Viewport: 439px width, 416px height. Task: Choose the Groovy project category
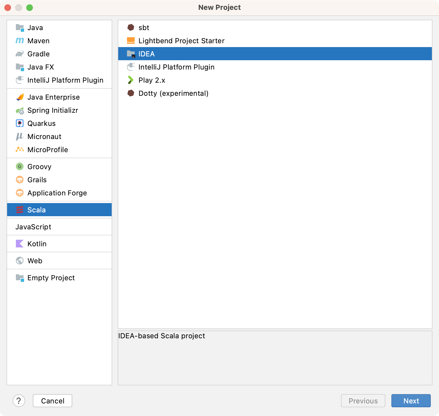[x=59, y=167]
